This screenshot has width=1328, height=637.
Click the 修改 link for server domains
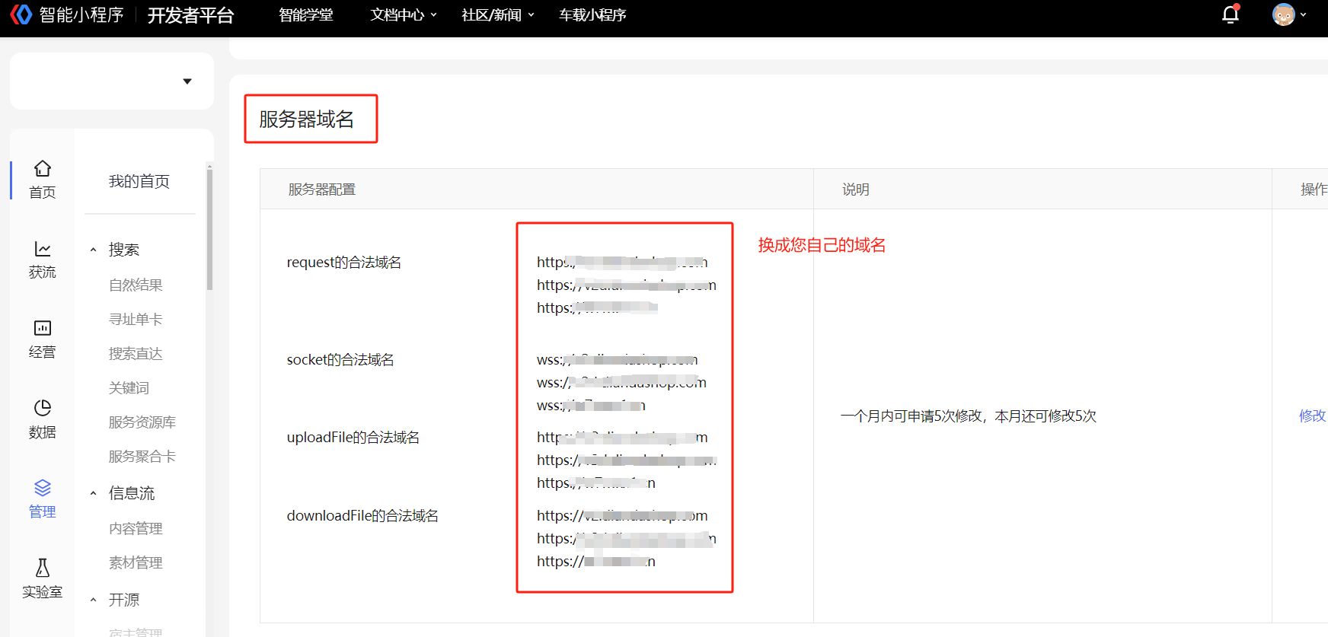(1312, 416)
